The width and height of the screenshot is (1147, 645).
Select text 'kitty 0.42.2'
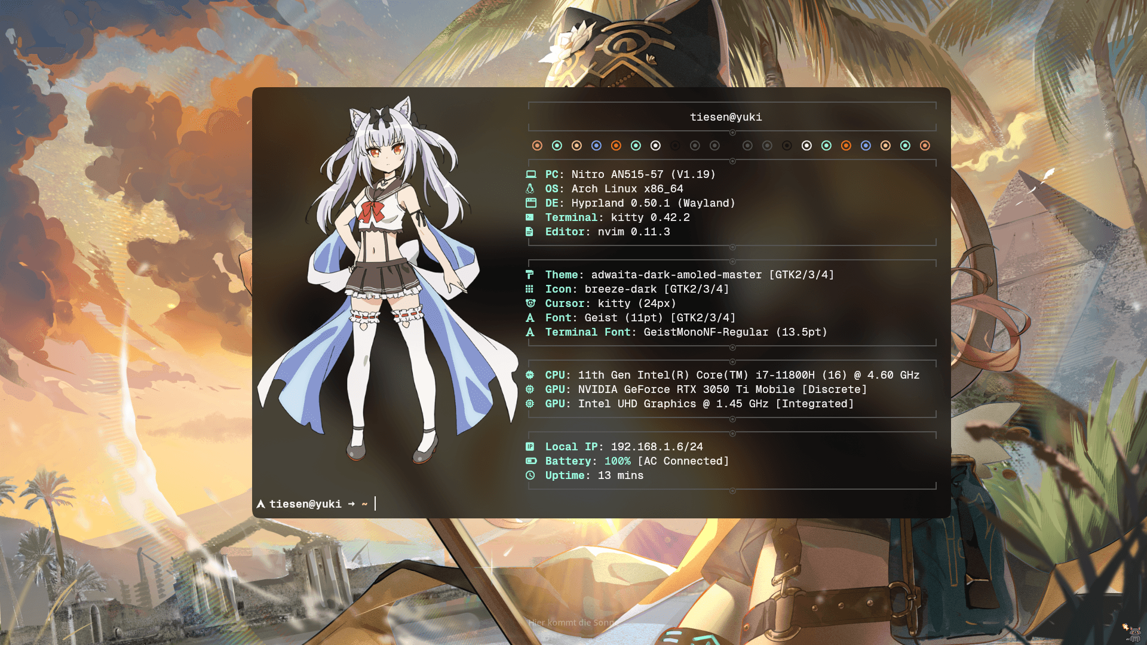[650, 217]
